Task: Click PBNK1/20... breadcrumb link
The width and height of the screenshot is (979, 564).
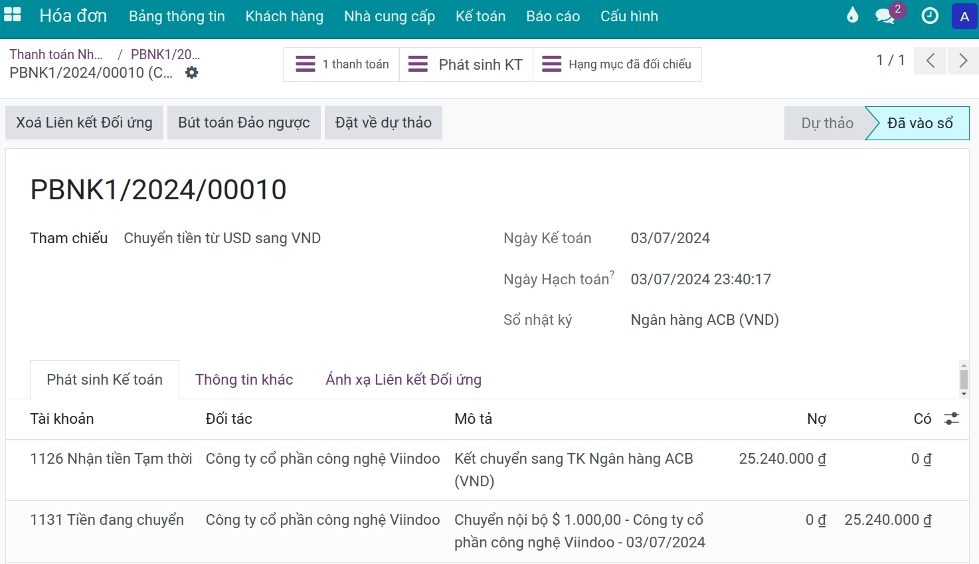Action: [165, 54]
